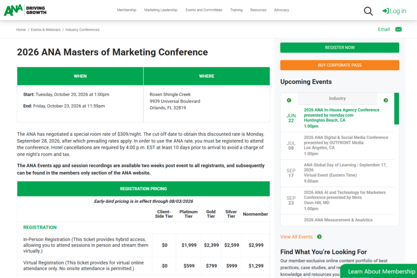Click the View All Events link
The image size is (417, 278).
click(296, 237)
